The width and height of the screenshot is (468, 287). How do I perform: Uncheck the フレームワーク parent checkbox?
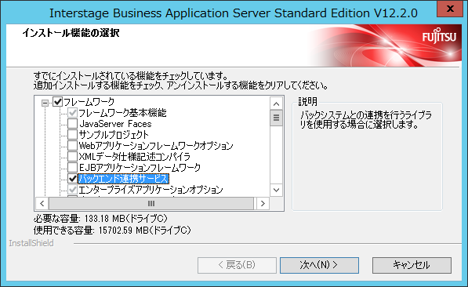tap(57, 102)
